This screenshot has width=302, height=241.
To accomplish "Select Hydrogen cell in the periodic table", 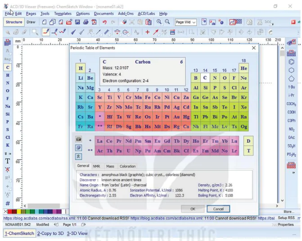I will coord(81,68).
